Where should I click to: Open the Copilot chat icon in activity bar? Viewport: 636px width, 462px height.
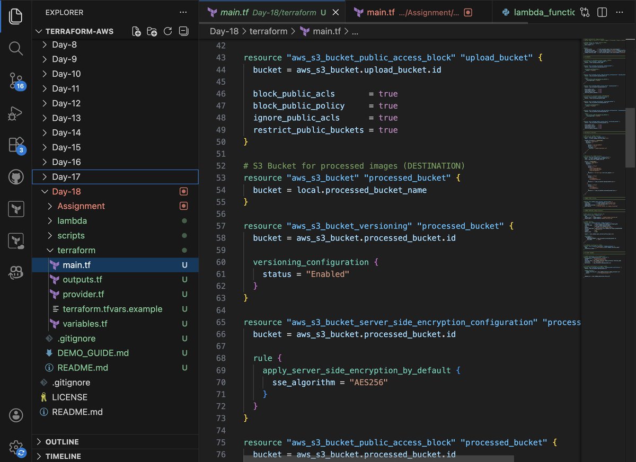coord(16,273)
